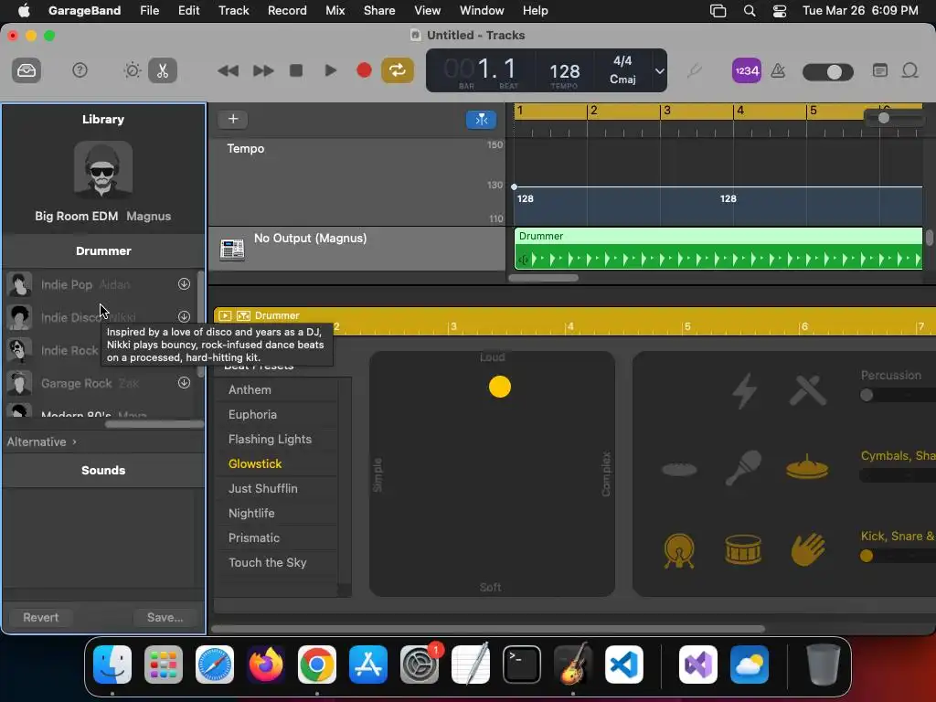Select the Glowstick beat preset
The width and height of the screenshot is (936, 702).
click(278, 463)
